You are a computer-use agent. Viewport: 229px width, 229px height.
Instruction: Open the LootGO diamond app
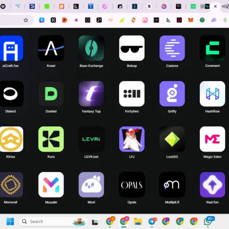click(172, 139)
